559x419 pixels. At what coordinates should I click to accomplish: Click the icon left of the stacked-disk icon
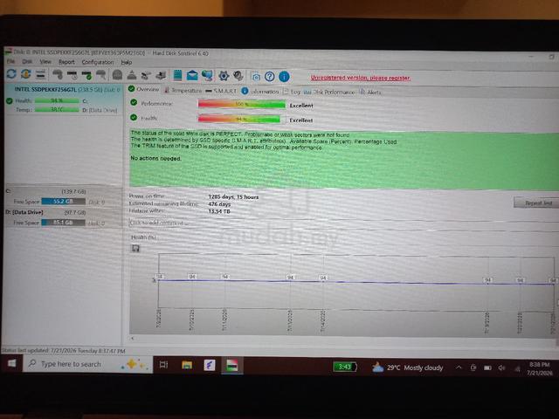pyautogui.click(x=146, y=75)
